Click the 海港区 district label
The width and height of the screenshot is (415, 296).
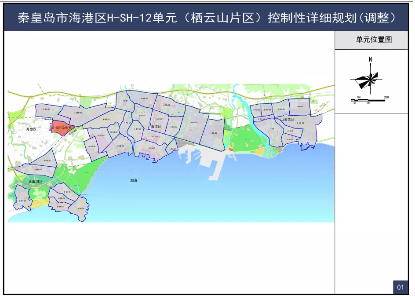156,126
